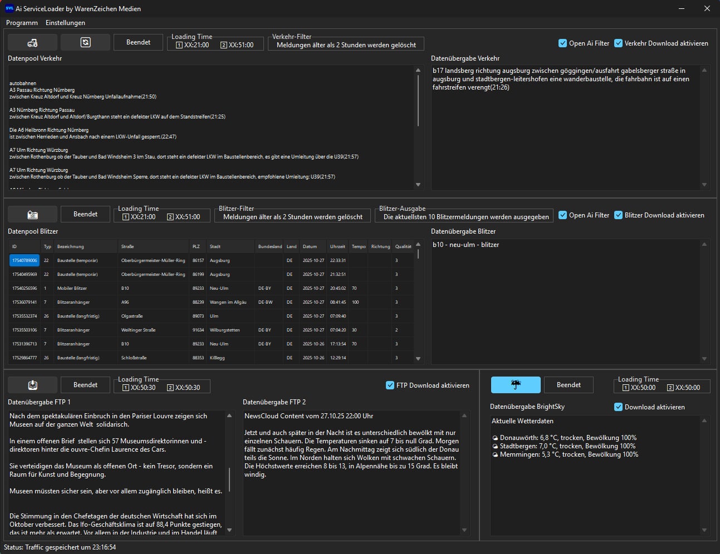This screenshot has height=554, width=720.
Task: Toggle Verkehr Download aktivieren checkbox
Action: click(618, 43)
